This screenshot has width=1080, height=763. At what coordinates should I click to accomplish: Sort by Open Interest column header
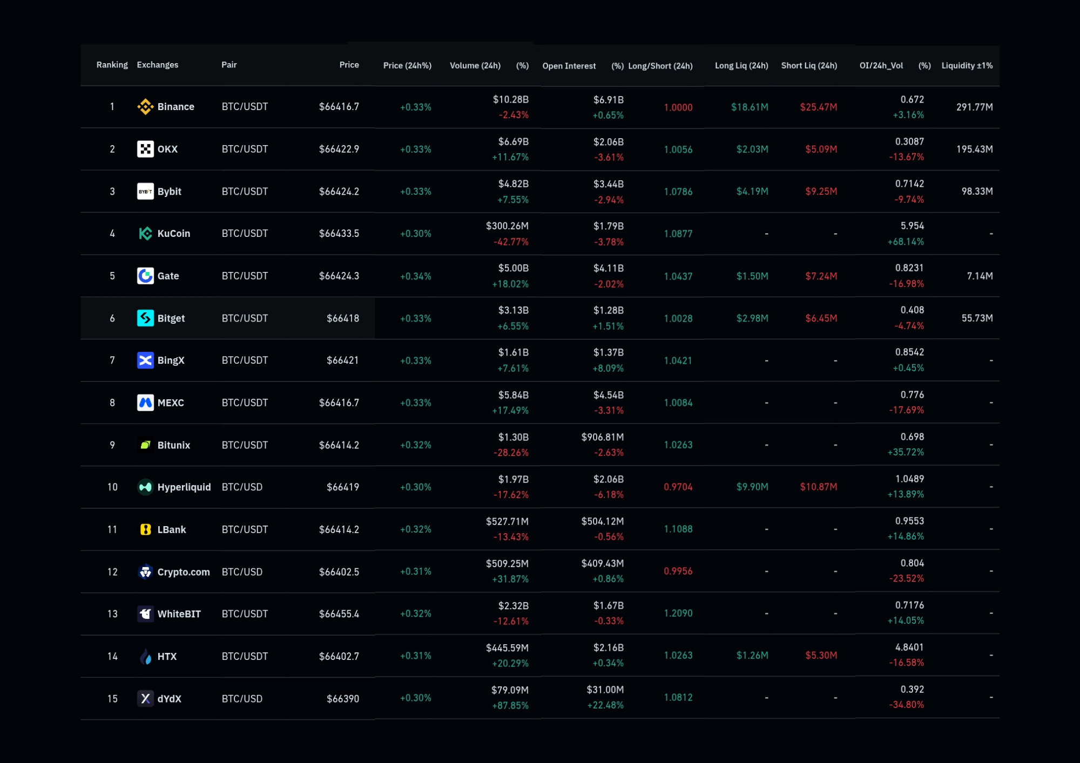[x=569, y=66]
